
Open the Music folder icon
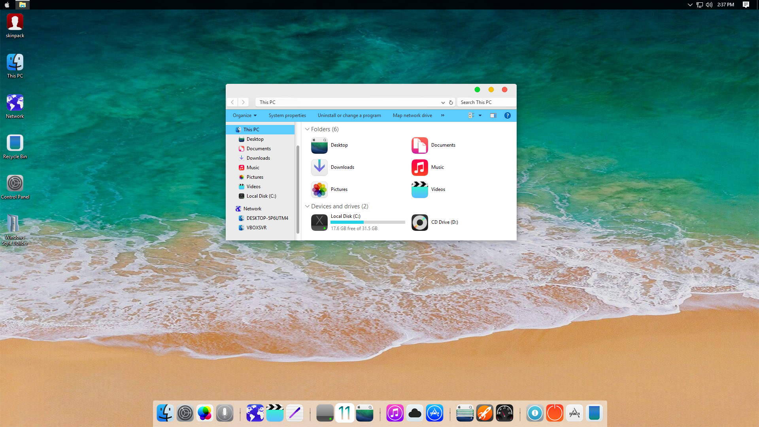(x=419, y=168)
